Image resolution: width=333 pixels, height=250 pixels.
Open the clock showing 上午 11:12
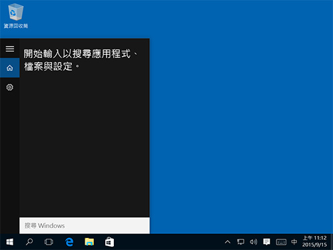click(314, 241)
